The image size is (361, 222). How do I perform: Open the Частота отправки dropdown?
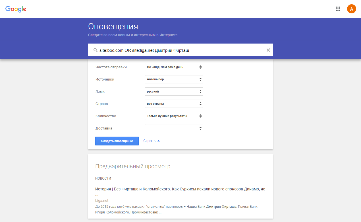click(174, 67)
